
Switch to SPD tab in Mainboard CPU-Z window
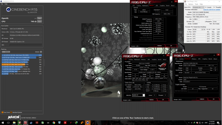click(x=199, y=59)
